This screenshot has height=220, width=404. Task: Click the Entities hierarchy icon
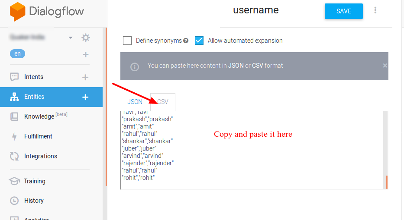(14, 97)
